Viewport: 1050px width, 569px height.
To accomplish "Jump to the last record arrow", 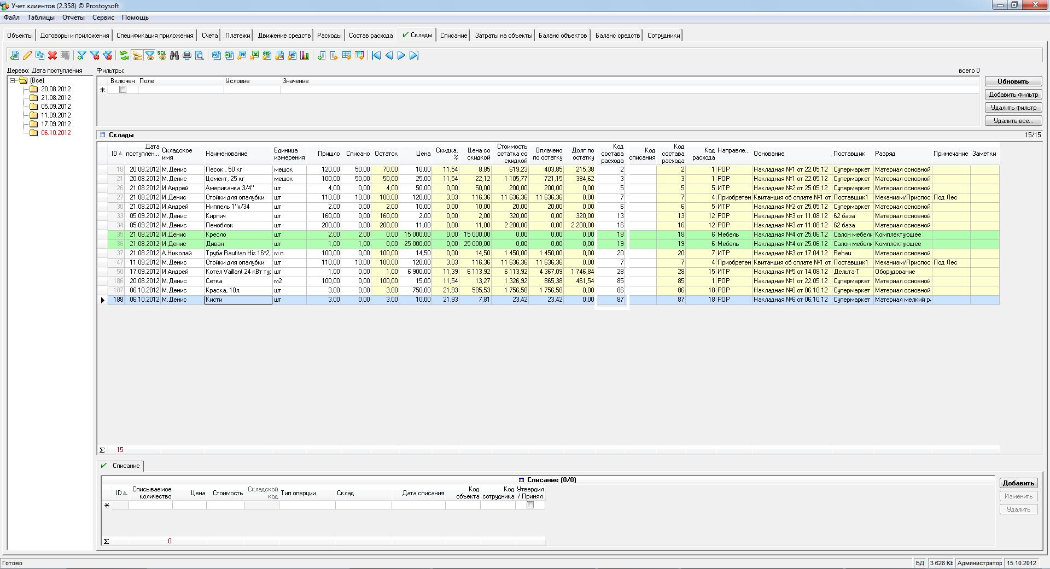I will tap(414, 55).
